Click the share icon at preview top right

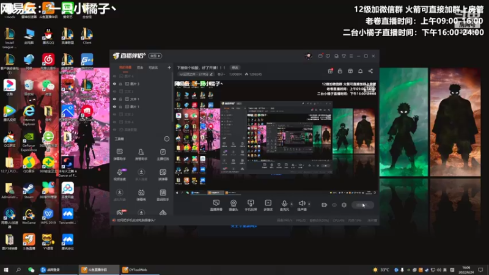tap(370, 71)
